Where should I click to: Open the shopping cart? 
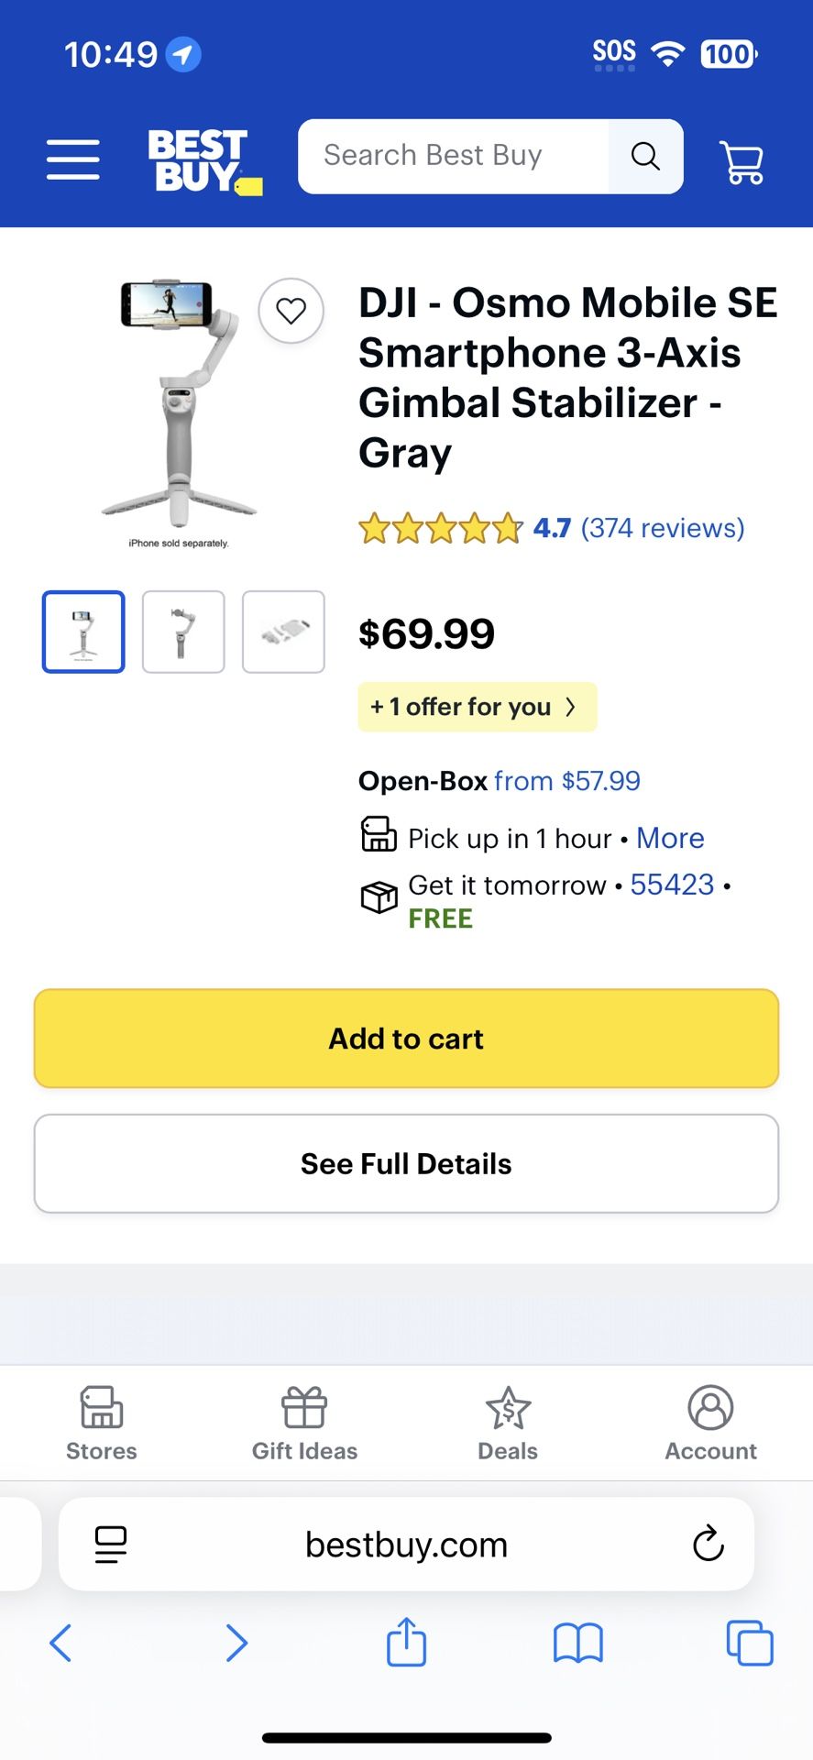[x=742, y=161]
